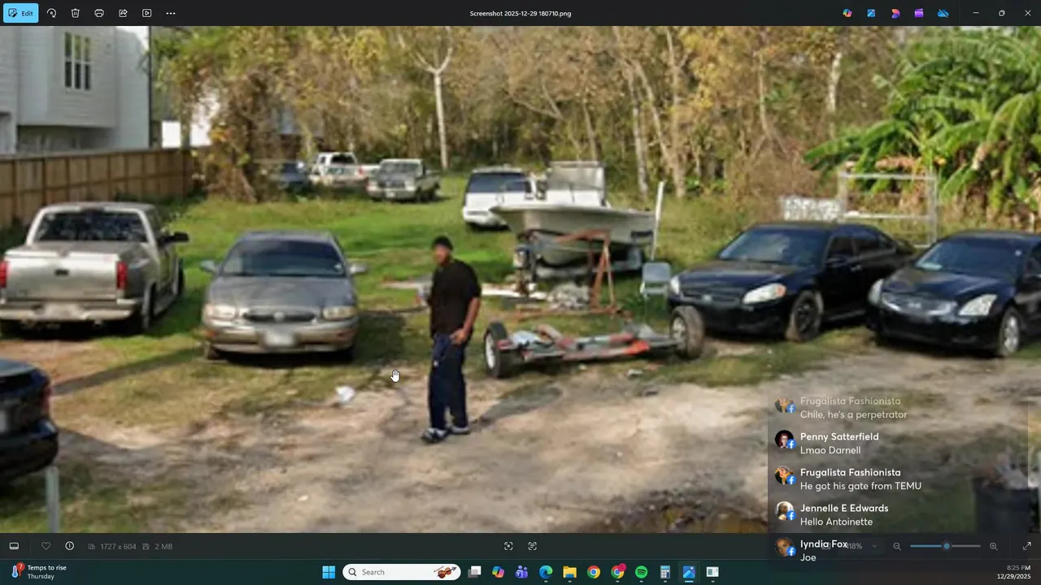Mark photo as favorite with heart icon

46,546
